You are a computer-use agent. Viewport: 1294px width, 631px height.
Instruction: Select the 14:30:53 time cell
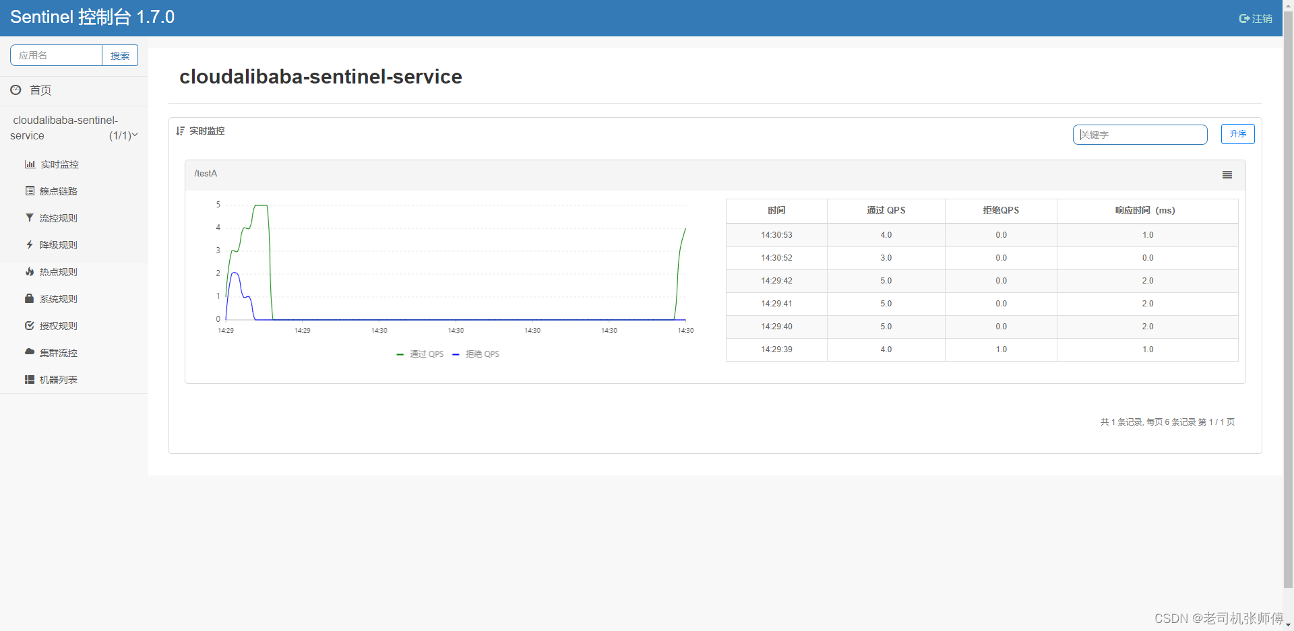point(776,235)
